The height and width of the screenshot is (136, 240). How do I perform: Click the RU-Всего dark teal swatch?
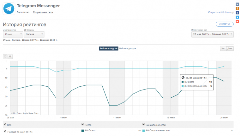point(83,131)
